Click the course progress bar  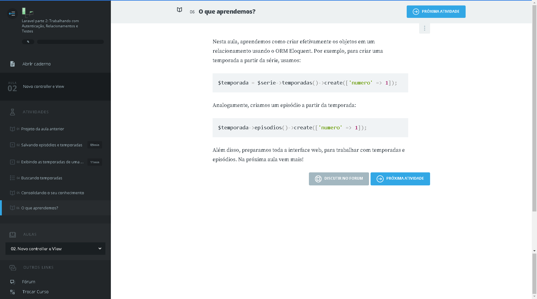[70, 42]
